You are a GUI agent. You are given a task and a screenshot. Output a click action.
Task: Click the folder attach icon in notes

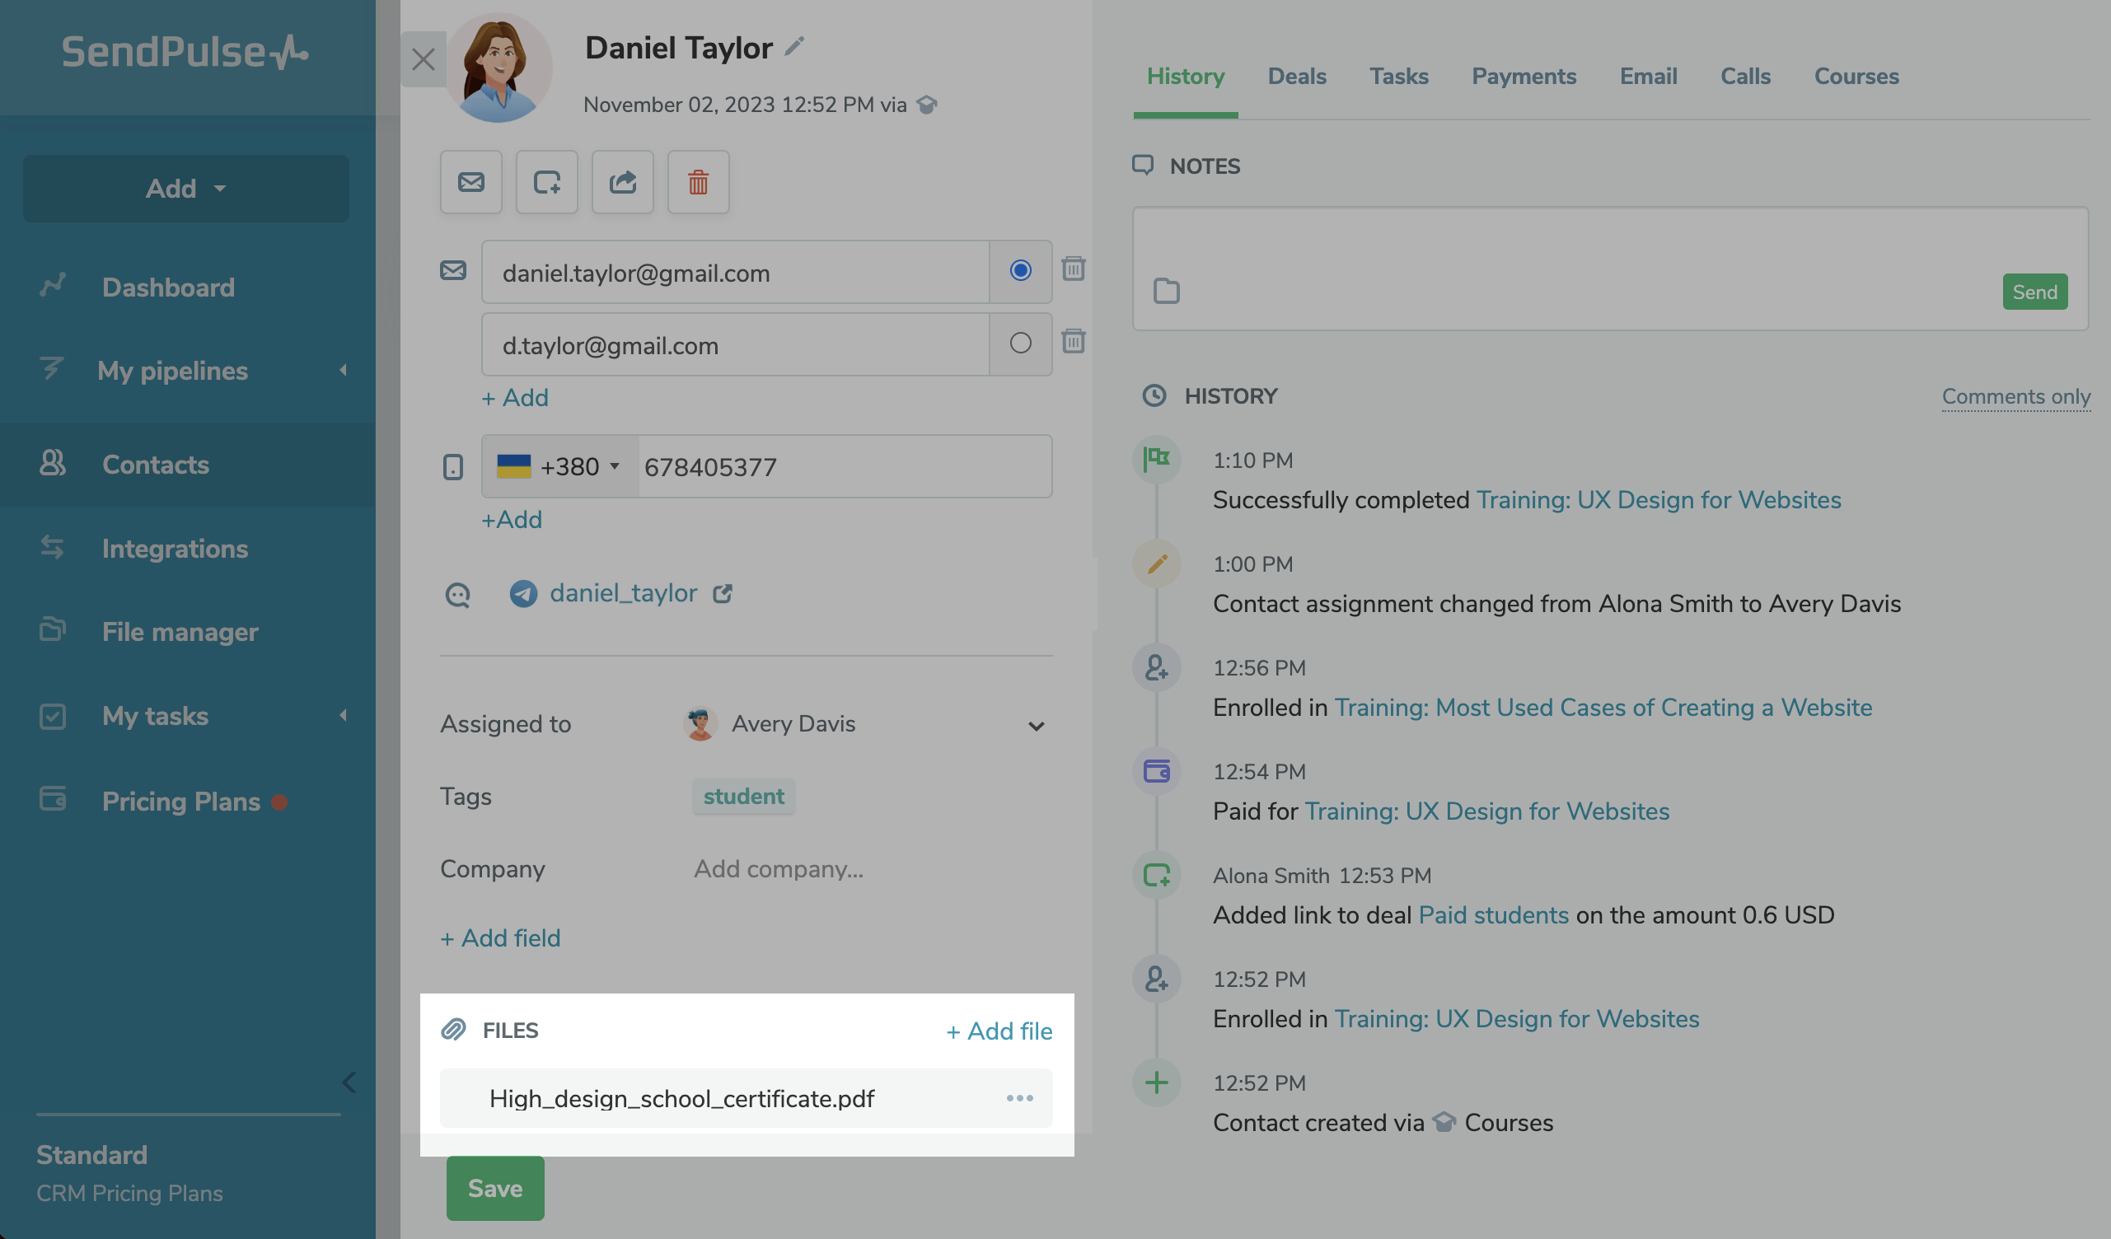1166,291
